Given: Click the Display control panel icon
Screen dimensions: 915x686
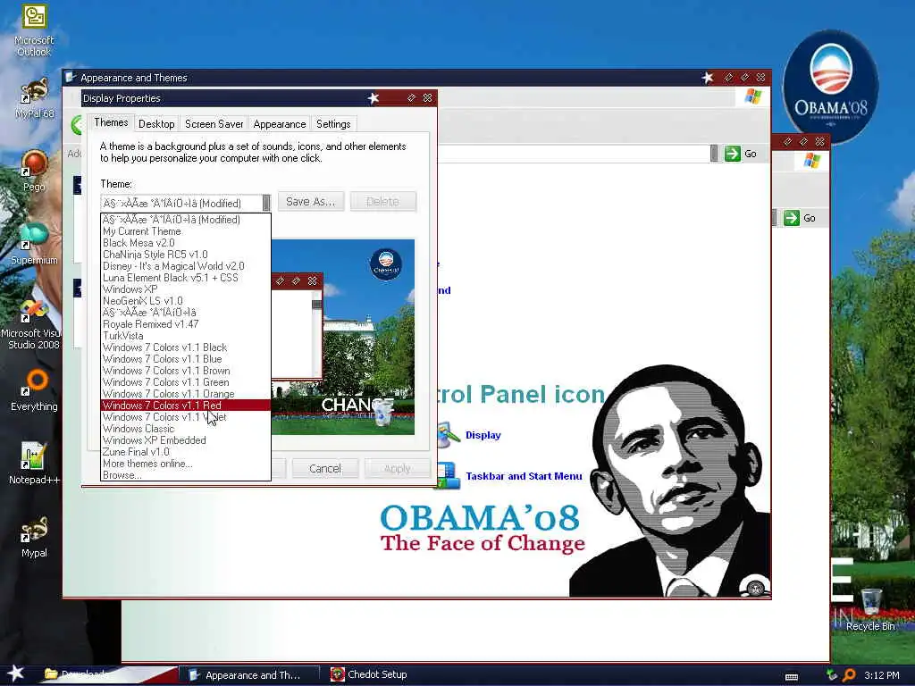Looking at the screenshot, I should pyautogui.click(x=449, y=435).
